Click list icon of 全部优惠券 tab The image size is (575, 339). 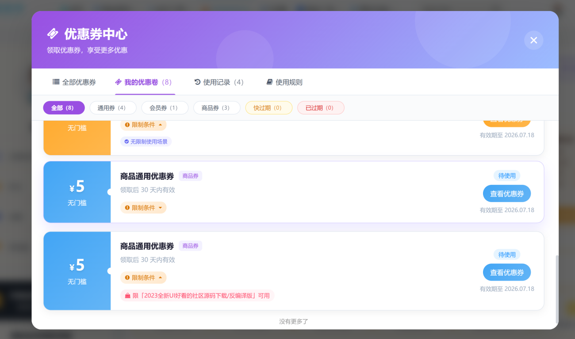[56, 82]
